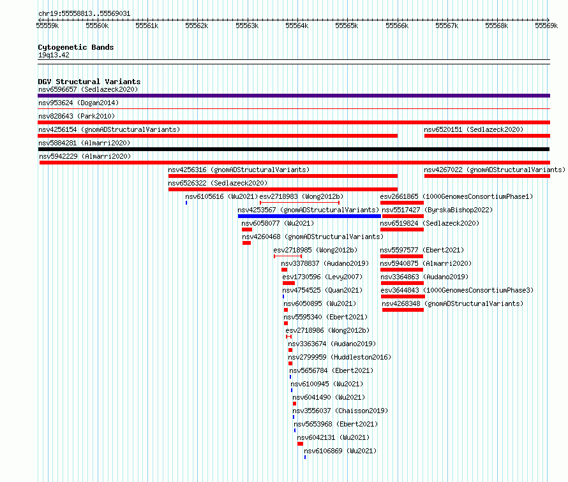Click nsv5653968 (Ebert2021) label
The image size is (568, 482).
tap(336, 424)
